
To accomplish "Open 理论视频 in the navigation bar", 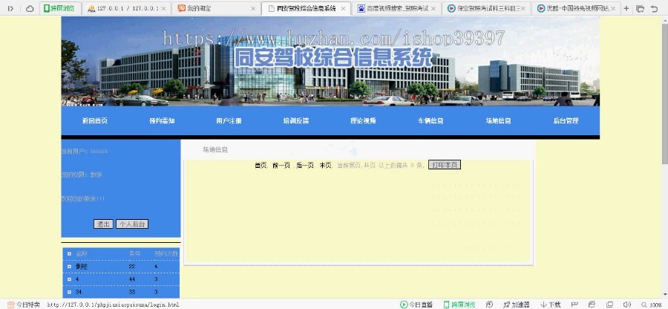I will tap(363, 120).
